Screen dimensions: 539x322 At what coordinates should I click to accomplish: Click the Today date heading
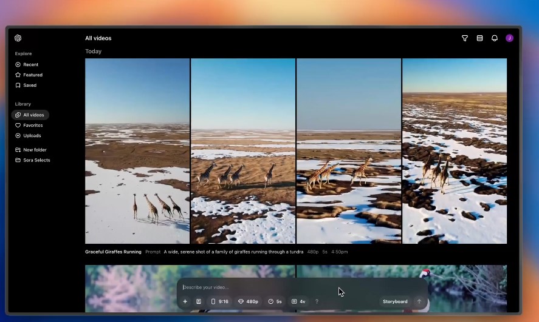pyautogui.click(x=93, y=52)
